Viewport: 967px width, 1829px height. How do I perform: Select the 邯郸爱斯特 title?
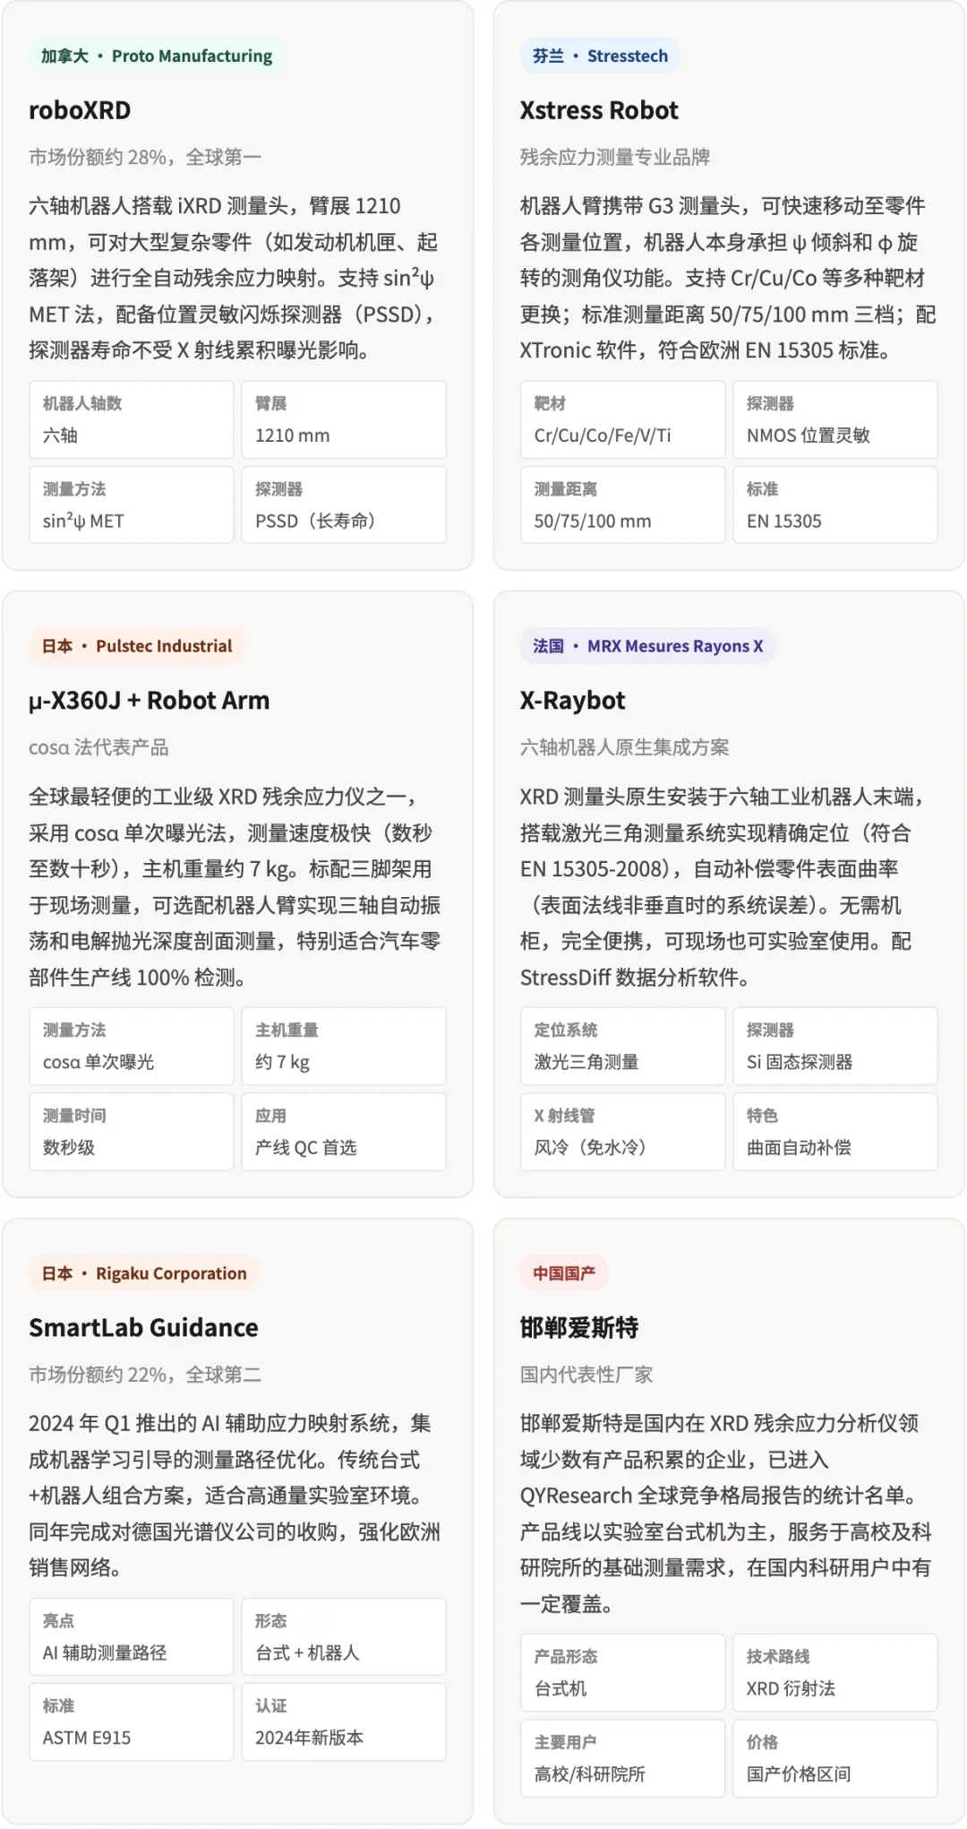pos(579,1328)
